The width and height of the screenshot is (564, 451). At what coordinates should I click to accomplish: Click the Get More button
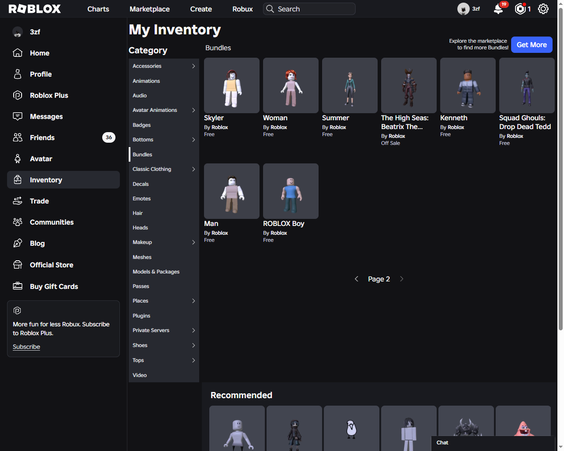[531, 44]
